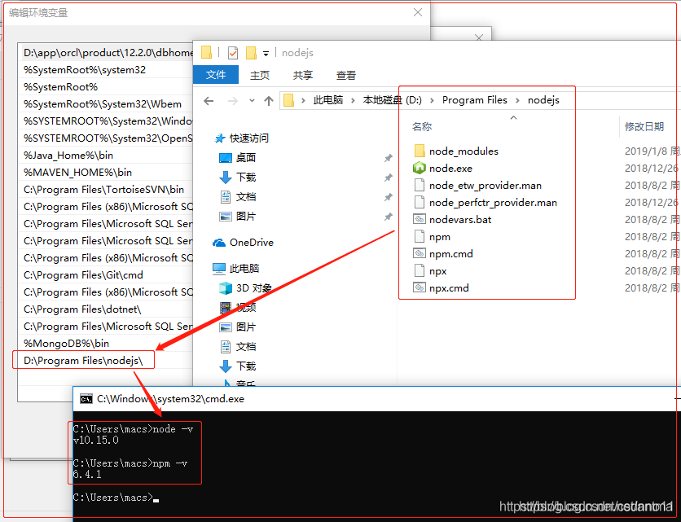Go forward with the right arrow button
This screenshot has width=681, height=522.
coord(233,101)
